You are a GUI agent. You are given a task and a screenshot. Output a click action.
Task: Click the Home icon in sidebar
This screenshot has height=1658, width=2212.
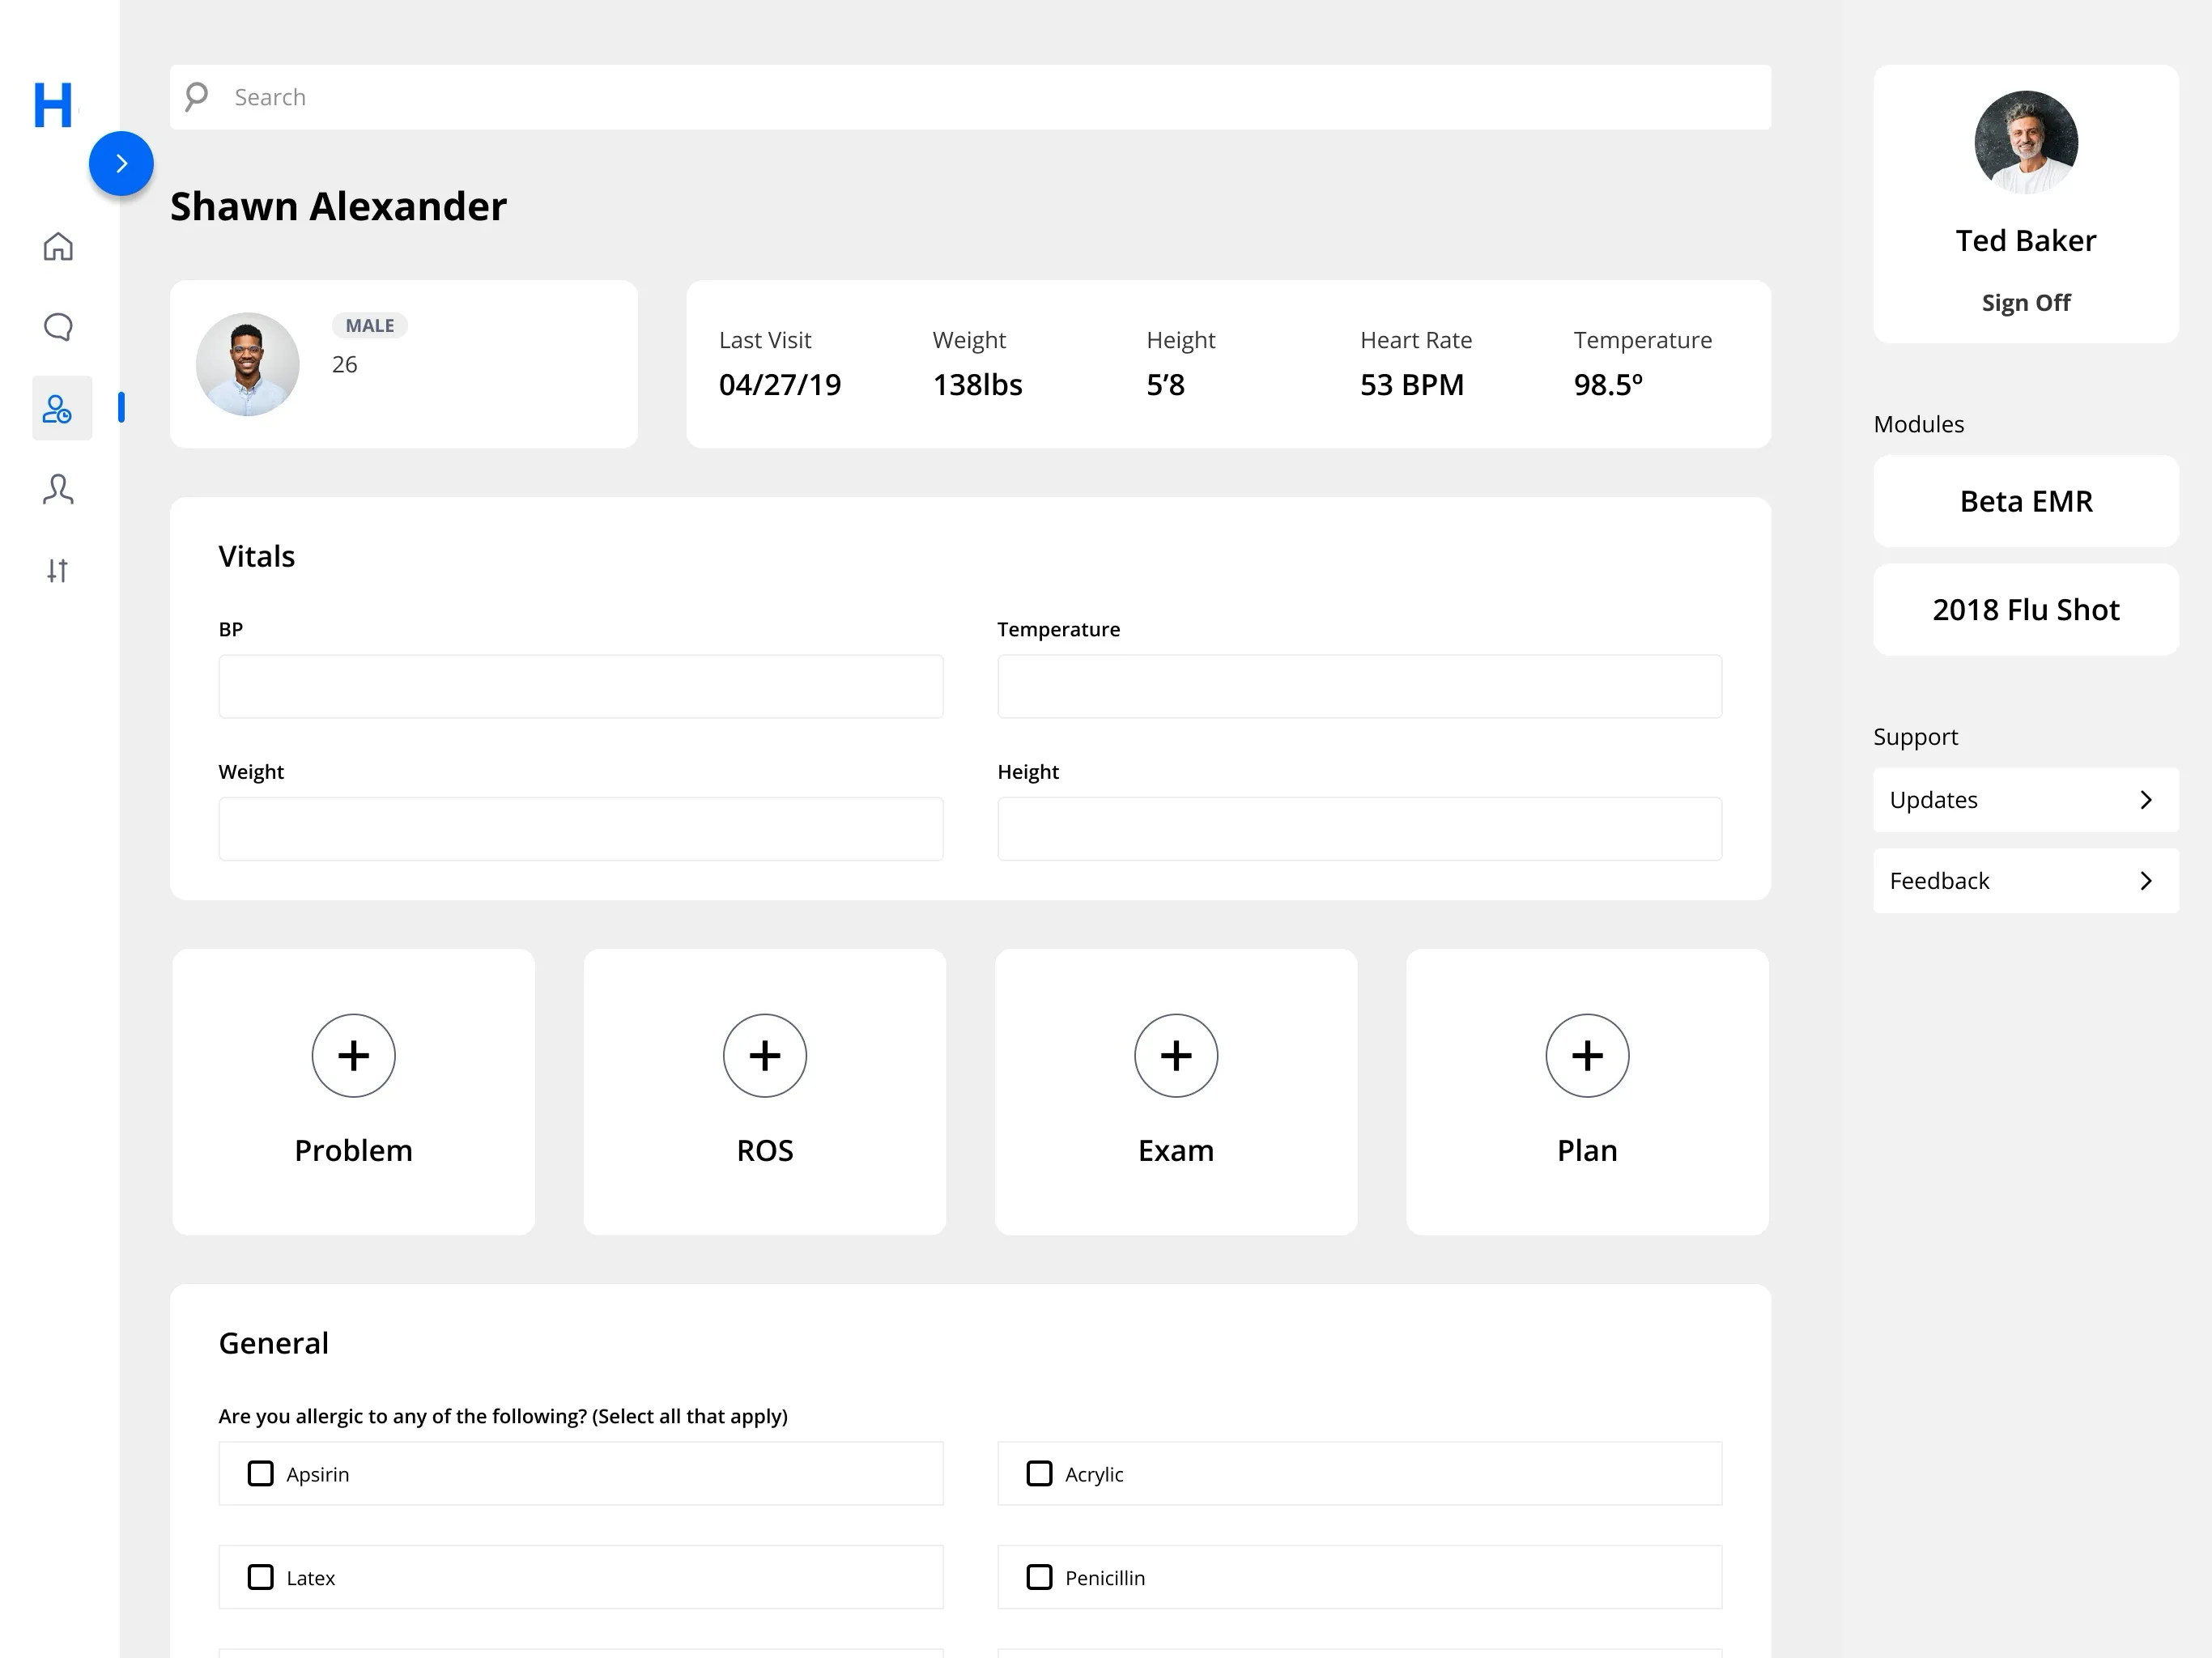tap(58, 246)
